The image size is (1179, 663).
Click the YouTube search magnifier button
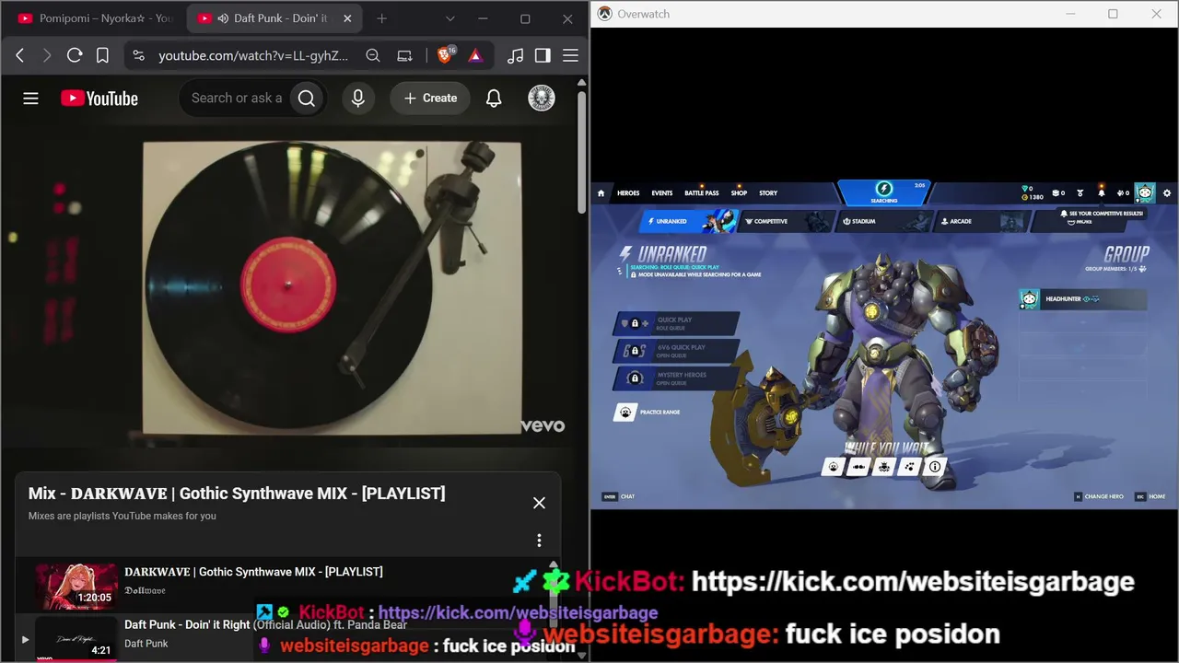(307, 98)
